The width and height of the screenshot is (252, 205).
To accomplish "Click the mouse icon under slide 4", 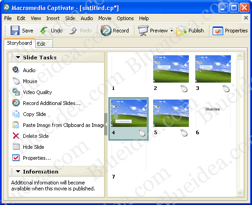I will tap(142, 133).
